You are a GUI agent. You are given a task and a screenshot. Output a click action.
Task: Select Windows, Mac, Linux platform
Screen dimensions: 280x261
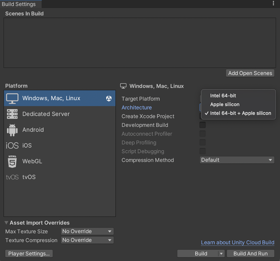point(60,98)
